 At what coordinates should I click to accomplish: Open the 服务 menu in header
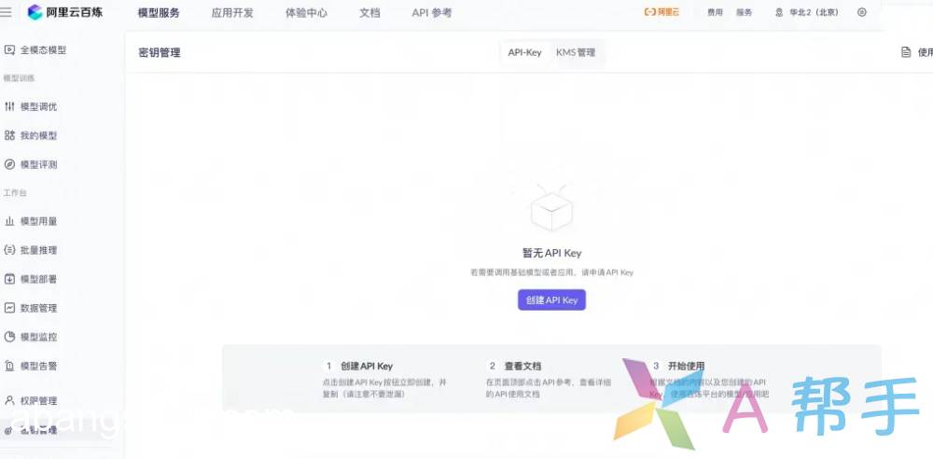744,12
